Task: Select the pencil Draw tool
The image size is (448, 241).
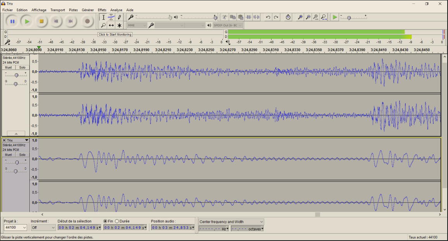Action: [x=119, y=17]
